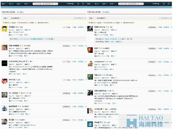The image size is (173, 129).
Task: Toggle the checkmark follow button for ALEXANDER_DAN_HE
Action: coord(66,62)
